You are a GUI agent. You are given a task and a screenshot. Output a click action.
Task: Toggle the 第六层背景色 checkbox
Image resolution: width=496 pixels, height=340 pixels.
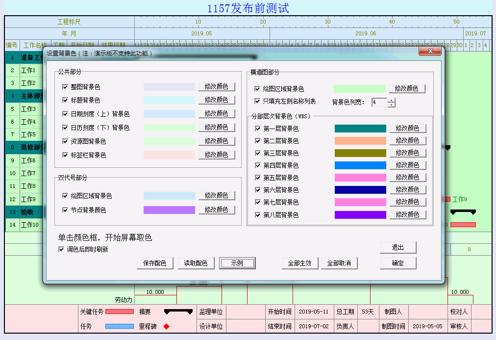(257, 190)
